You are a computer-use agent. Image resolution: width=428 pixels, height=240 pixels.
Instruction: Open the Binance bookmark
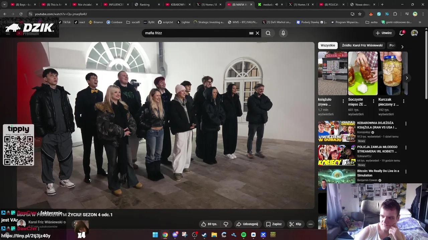(x=96, y=22)
